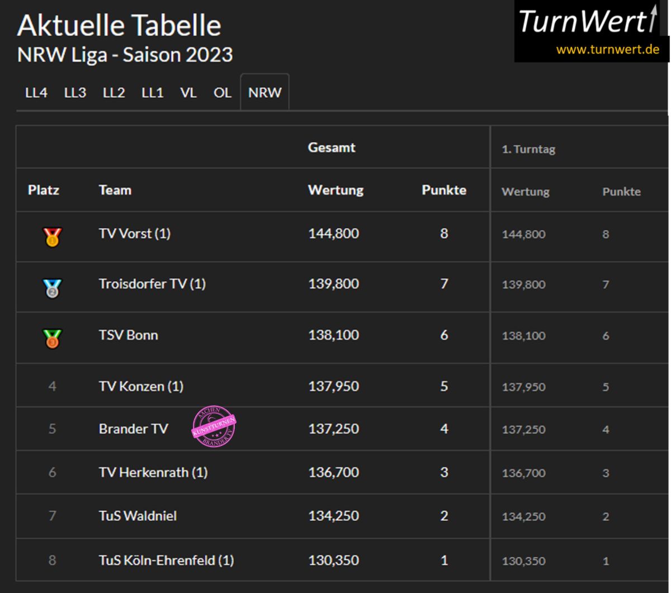
Task: Select the TSV Bonn team name
Action: [128, 335]
